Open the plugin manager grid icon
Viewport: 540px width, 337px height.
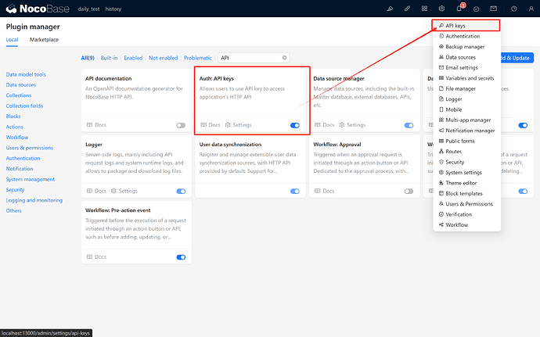click(424, 9)
